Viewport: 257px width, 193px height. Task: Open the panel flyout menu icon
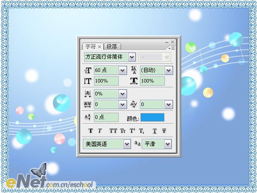(171, 48)
